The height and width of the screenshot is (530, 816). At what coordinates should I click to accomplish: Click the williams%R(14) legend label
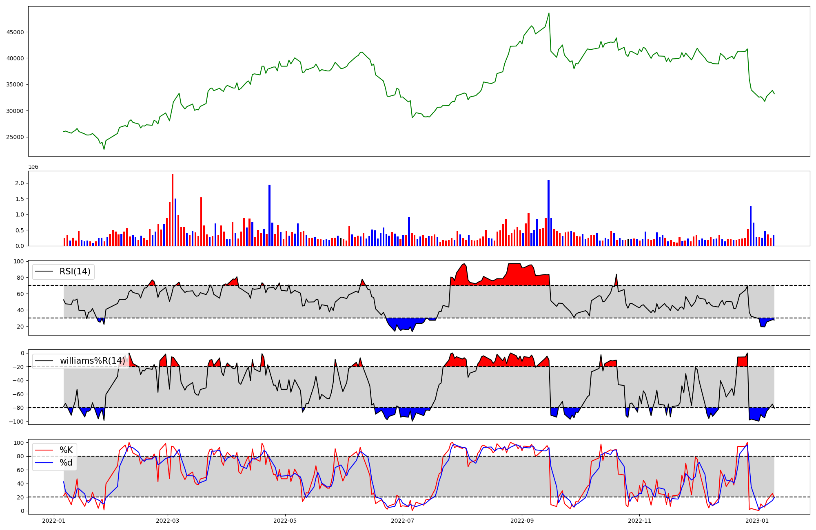(x=93, y=361)
